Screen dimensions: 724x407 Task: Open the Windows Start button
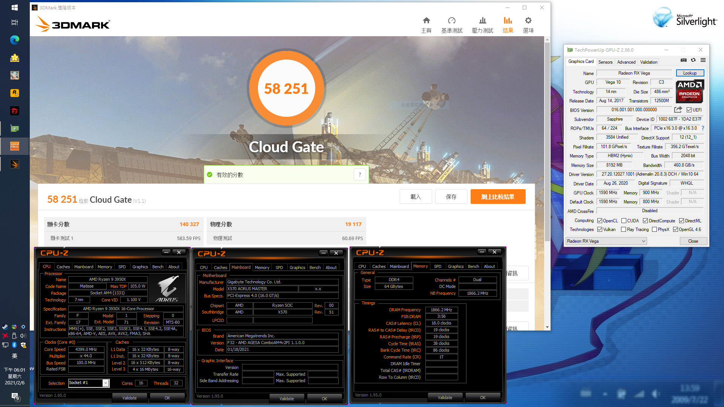click(x=15, y=7)
